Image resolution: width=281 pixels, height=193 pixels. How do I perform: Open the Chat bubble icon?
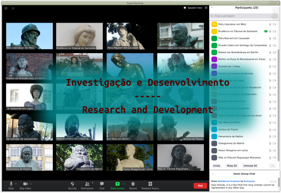point(102,184)
